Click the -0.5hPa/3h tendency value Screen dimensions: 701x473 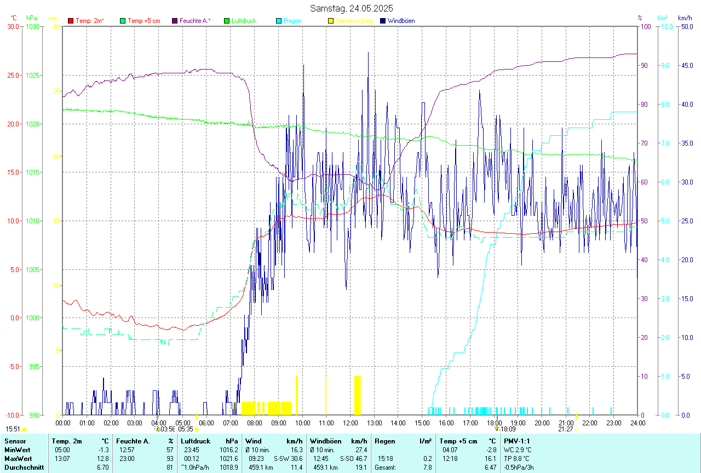(x=519, y=468)
